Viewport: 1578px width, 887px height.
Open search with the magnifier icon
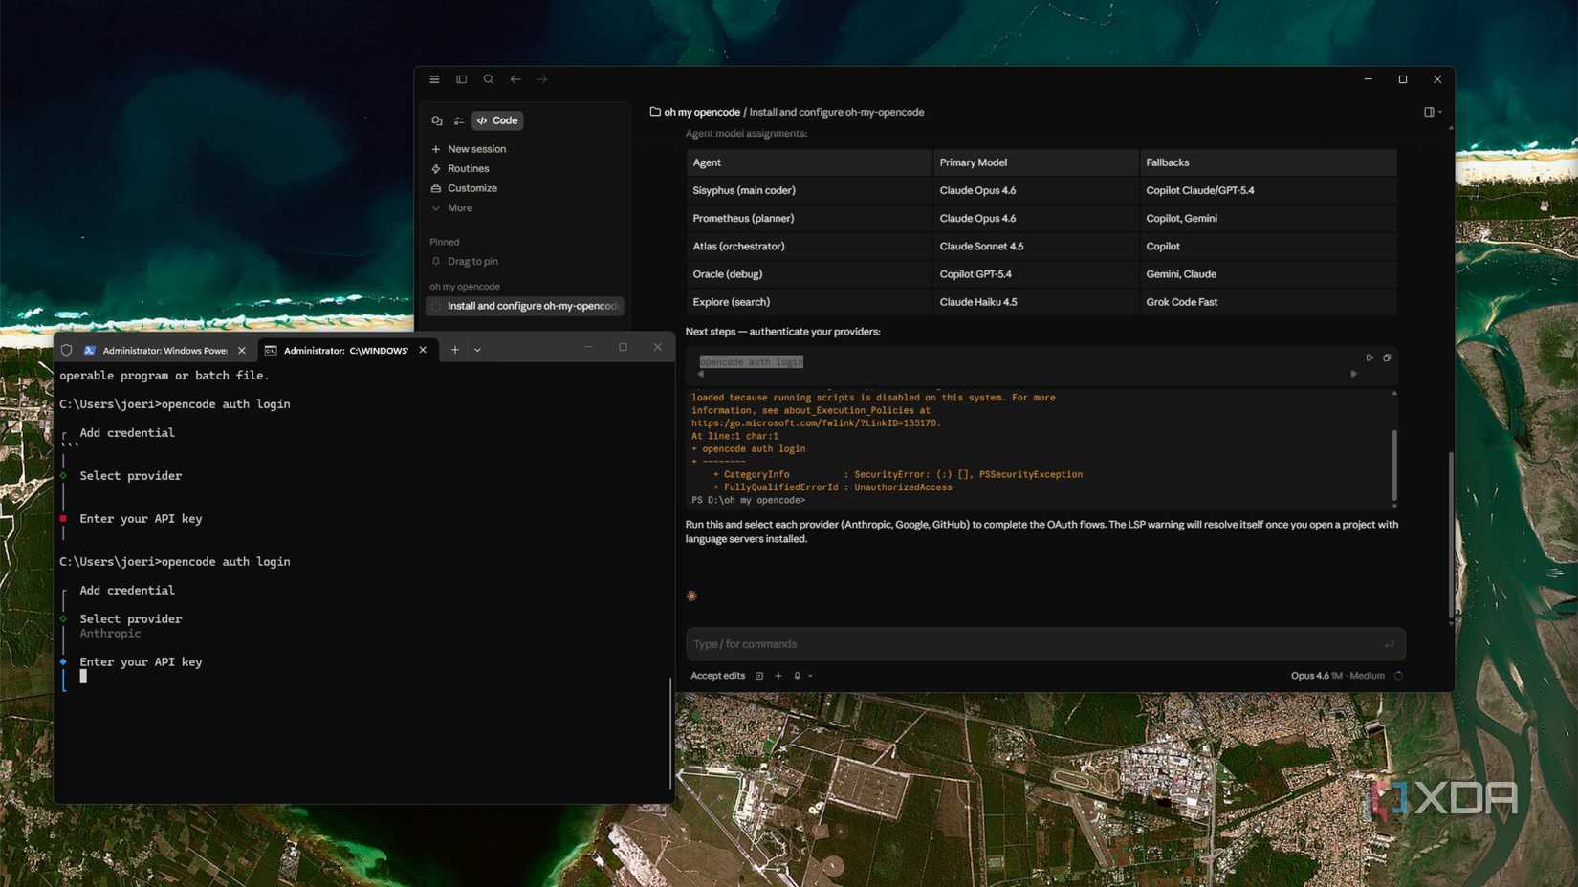point(489,79)
